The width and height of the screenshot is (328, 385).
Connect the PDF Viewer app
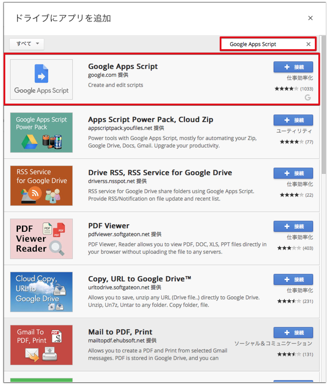coord(293,226)
